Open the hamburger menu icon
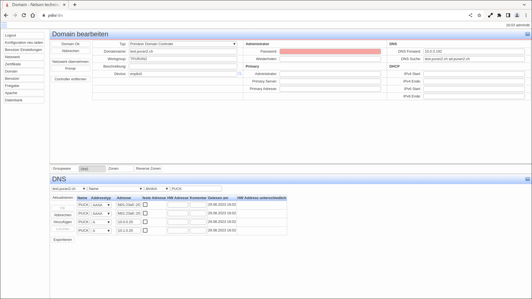Image resolution: width=532 pixels, height=299 pixels. click(x=4, y=25)
